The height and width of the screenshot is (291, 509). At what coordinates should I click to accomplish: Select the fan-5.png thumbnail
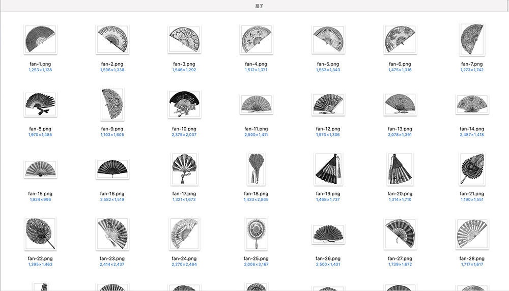tap(328, 39)
